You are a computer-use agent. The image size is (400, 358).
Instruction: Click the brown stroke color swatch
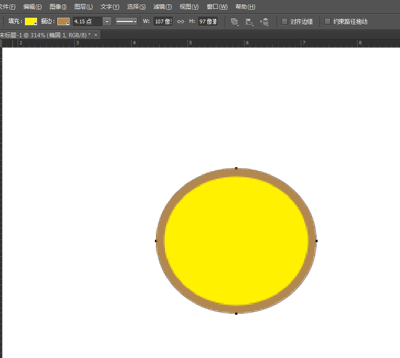pyautogui.click(x=63, y=21)
